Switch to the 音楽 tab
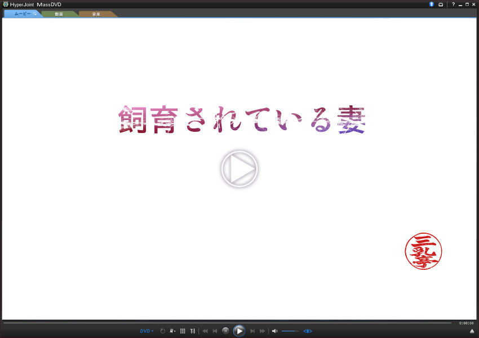 [96, 14]
